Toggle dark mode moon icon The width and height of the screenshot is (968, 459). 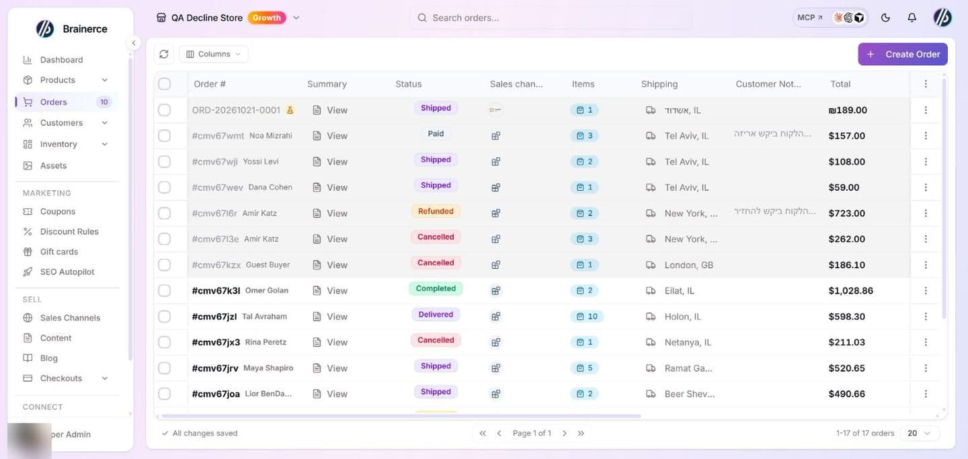click(885, 17)
